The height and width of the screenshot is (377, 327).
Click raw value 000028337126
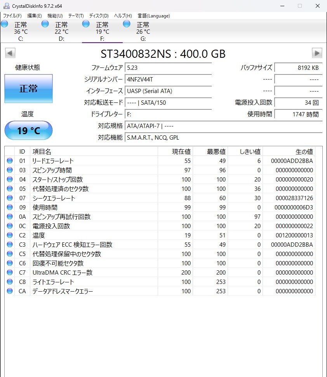(294, 198)
